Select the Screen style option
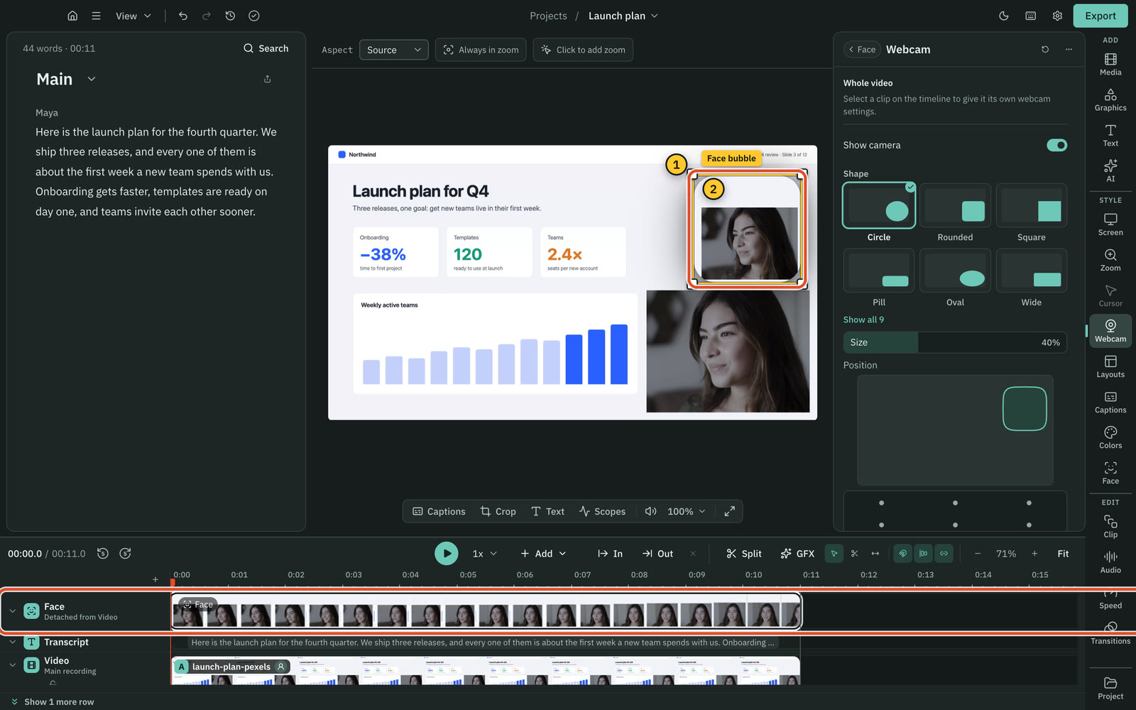 tap(1110, 225)
